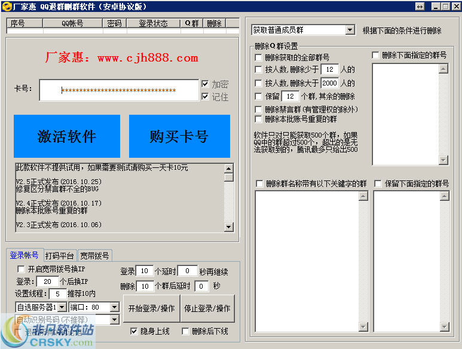This screenshot has height=349, width=462.
Task: Click the 删除下面指定的群号 list box
Action: [x=406, y=114]
